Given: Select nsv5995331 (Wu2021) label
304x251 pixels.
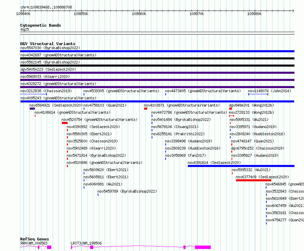Looking at the screenshot, I should click(x=249, y=120).
